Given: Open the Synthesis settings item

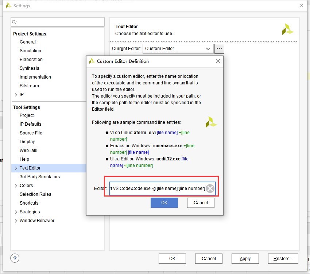Looking at the screenshot, I should click(30, 68).
